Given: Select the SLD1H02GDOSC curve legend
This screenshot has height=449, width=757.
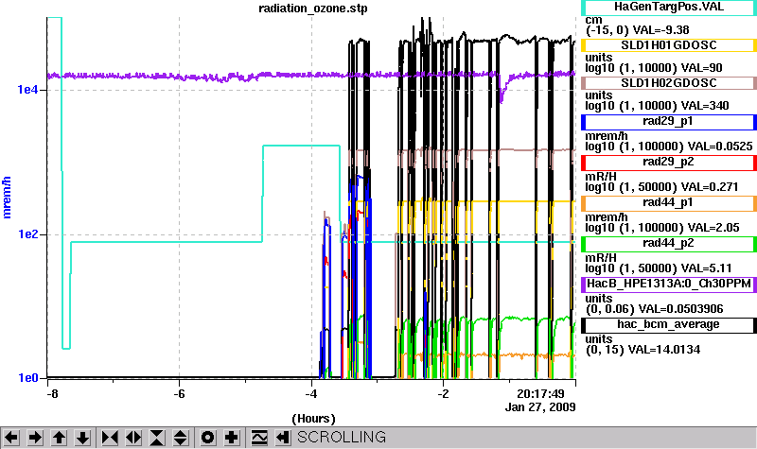Looking at the screenshot, I should point(669,83).
